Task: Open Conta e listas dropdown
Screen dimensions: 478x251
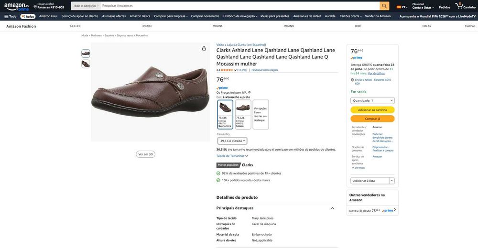Action: coord(423,6)
